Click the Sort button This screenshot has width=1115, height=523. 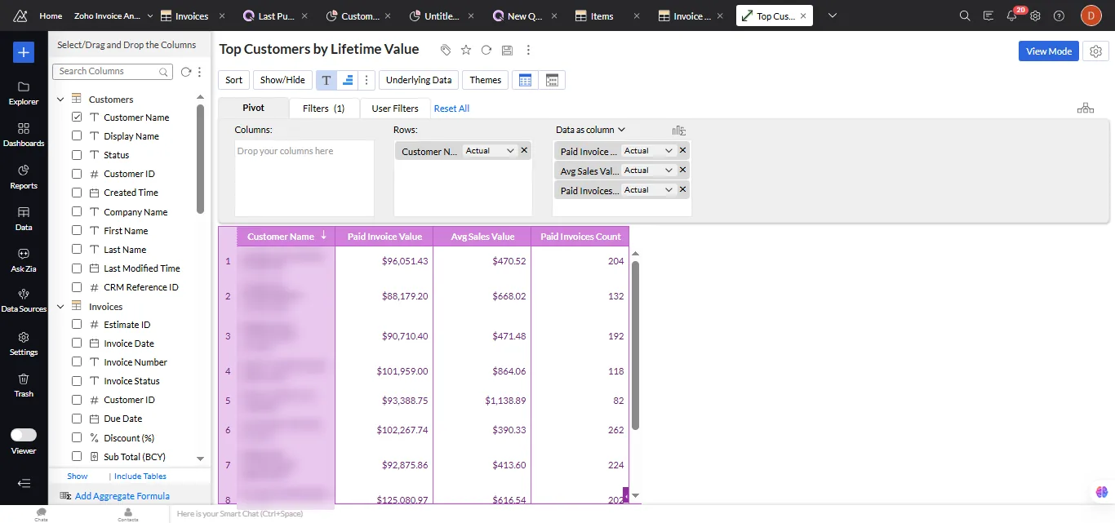click(234, 80)
